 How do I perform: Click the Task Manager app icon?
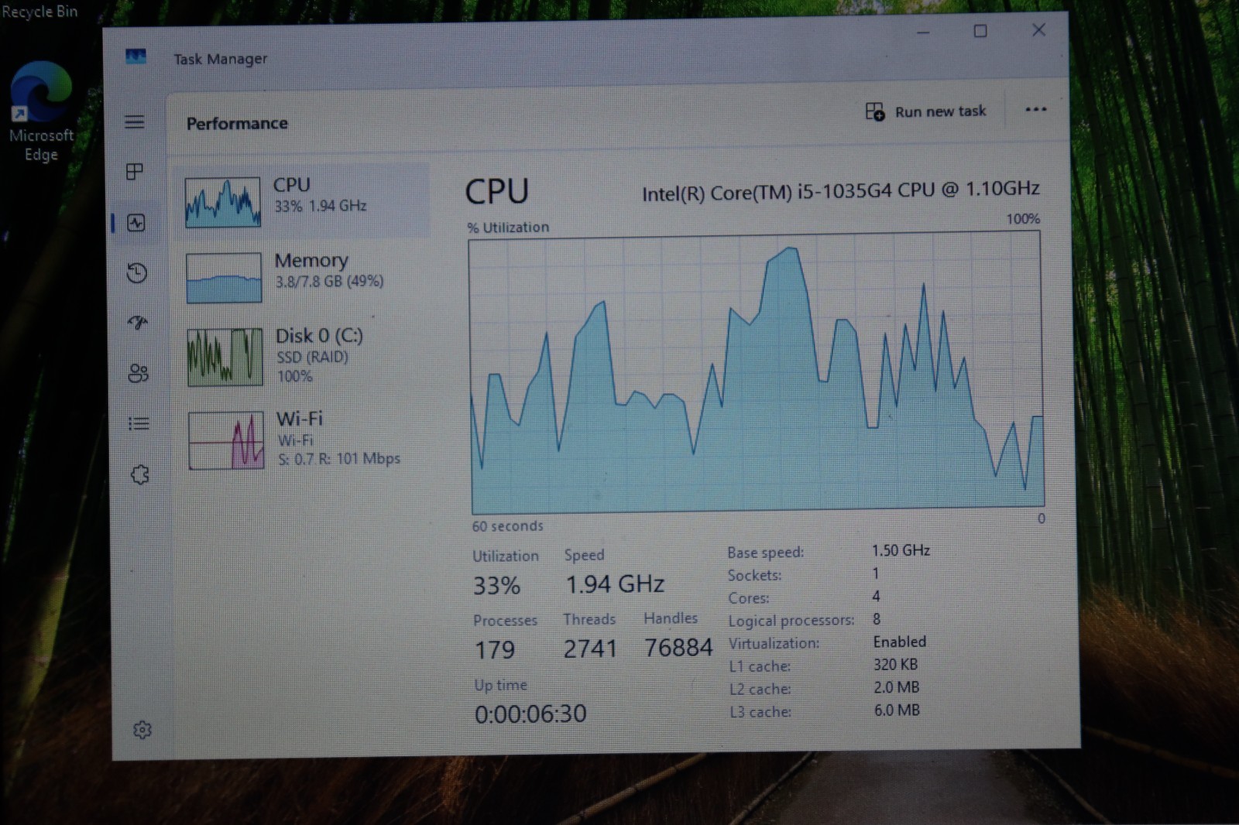136,56
